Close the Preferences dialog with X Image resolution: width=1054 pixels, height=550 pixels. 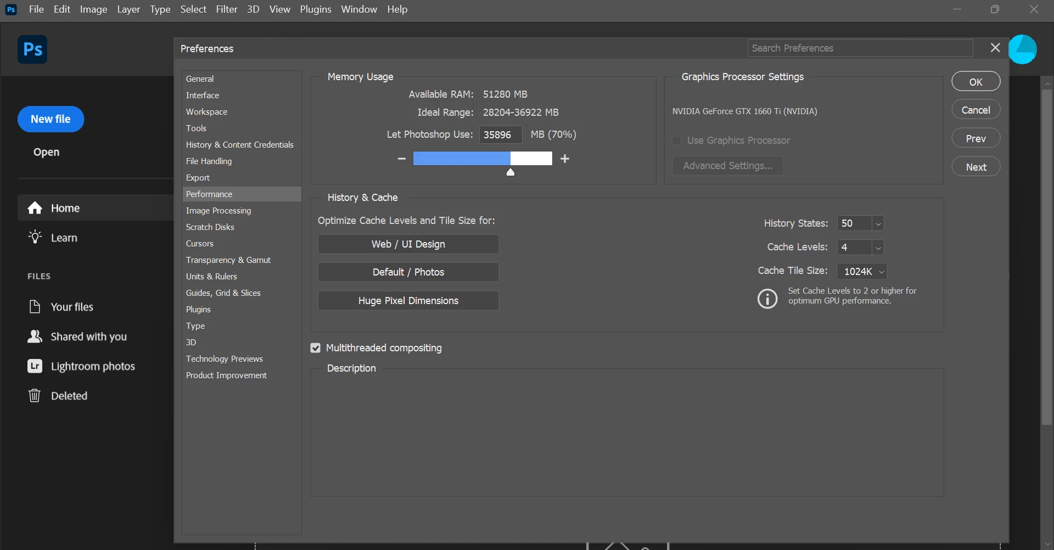995,48
